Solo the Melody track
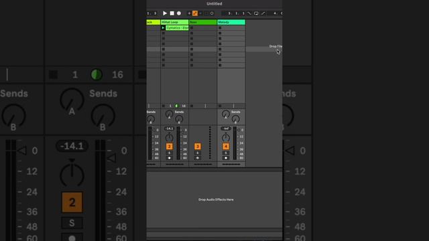 point(226,153)
